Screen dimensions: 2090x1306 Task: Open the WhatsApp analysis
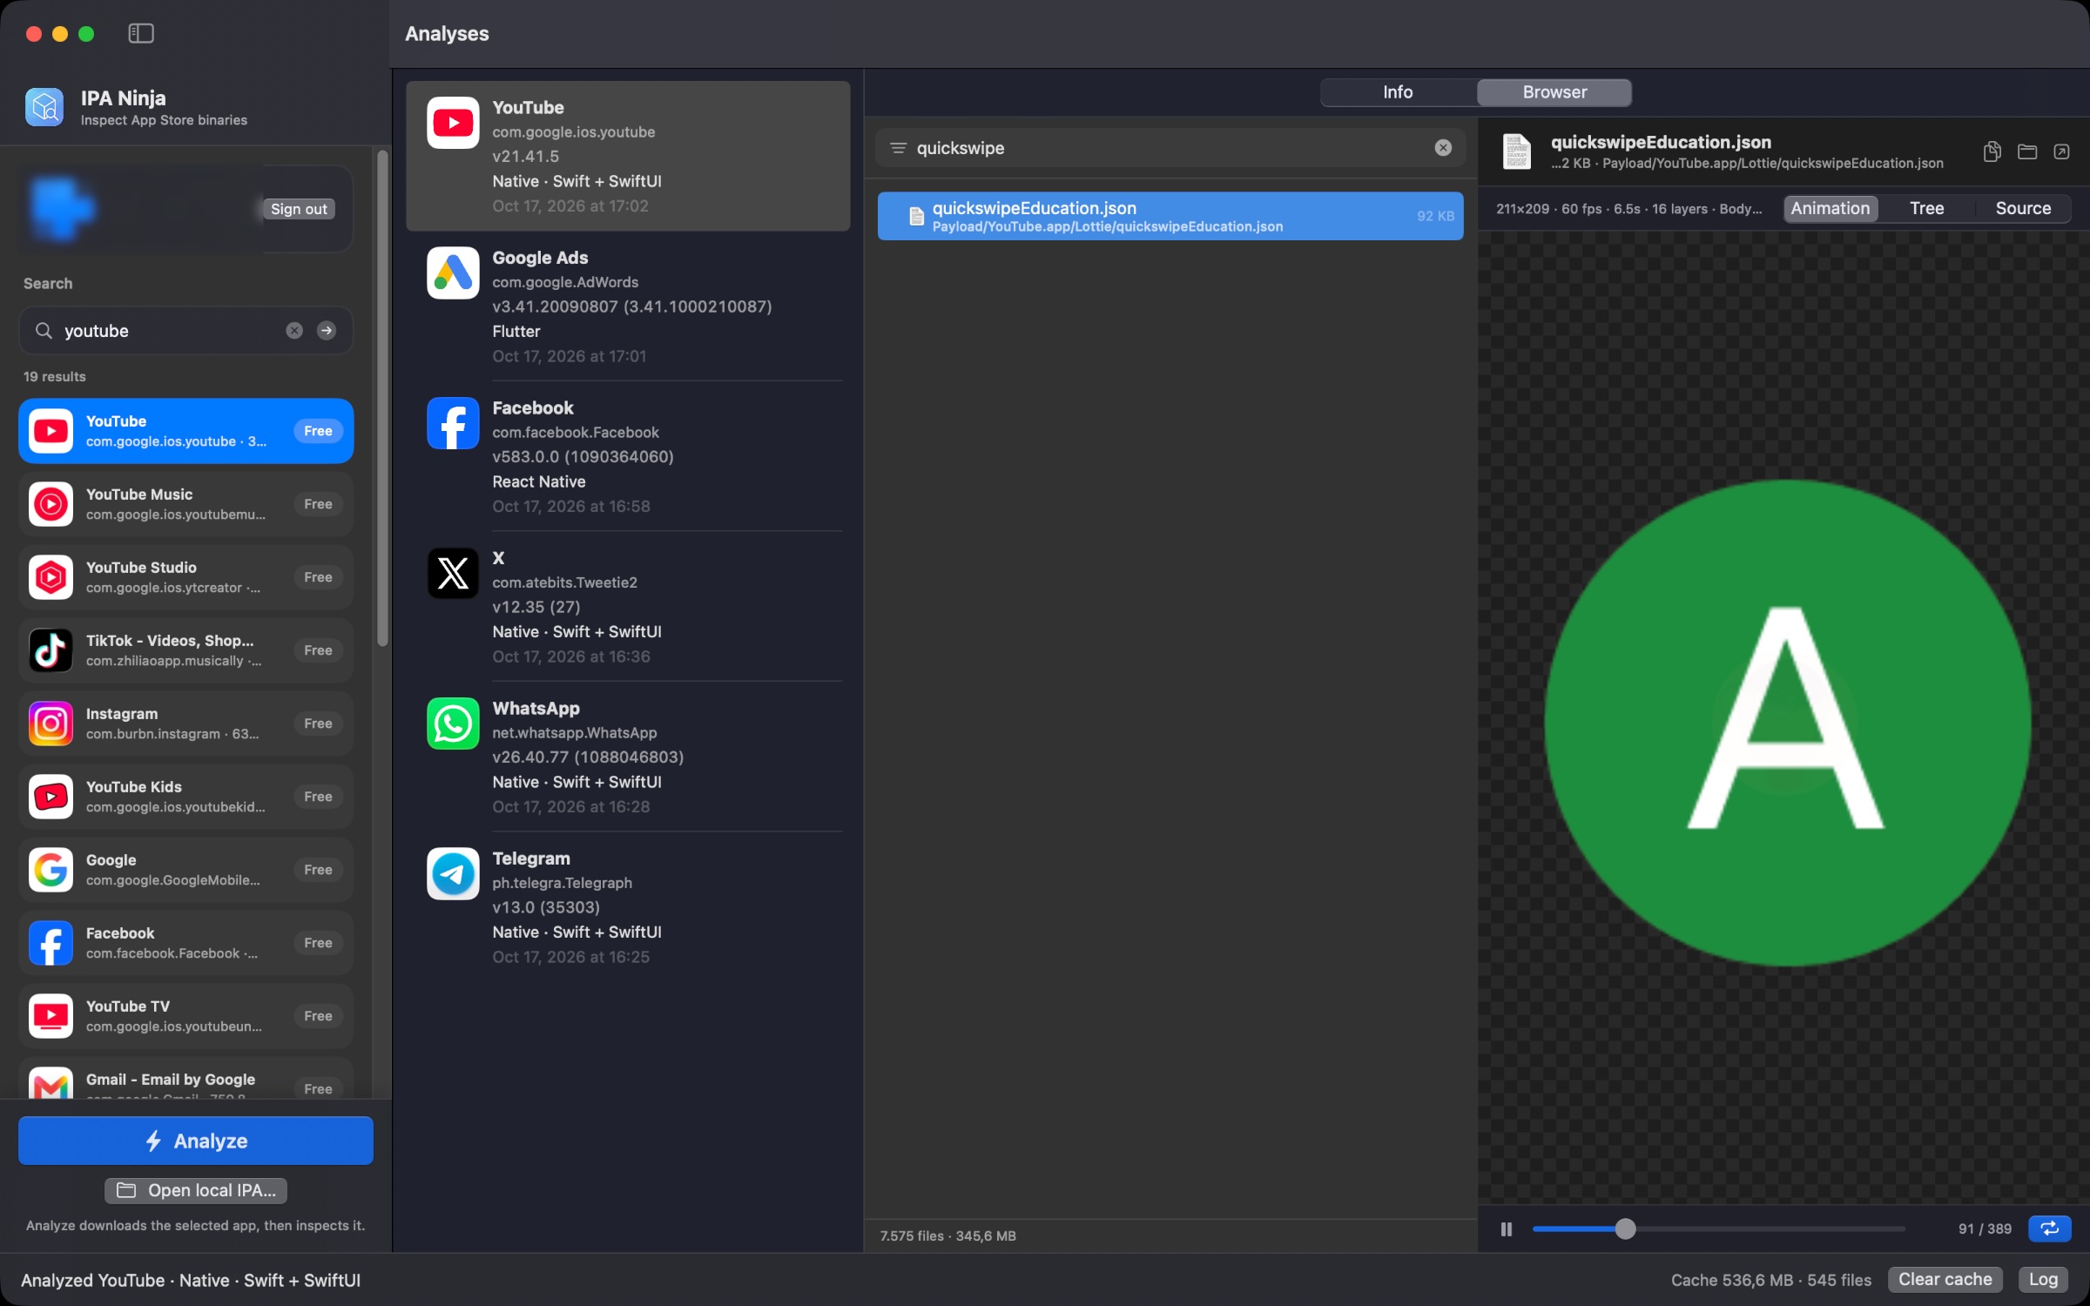[x=628, y=757]
